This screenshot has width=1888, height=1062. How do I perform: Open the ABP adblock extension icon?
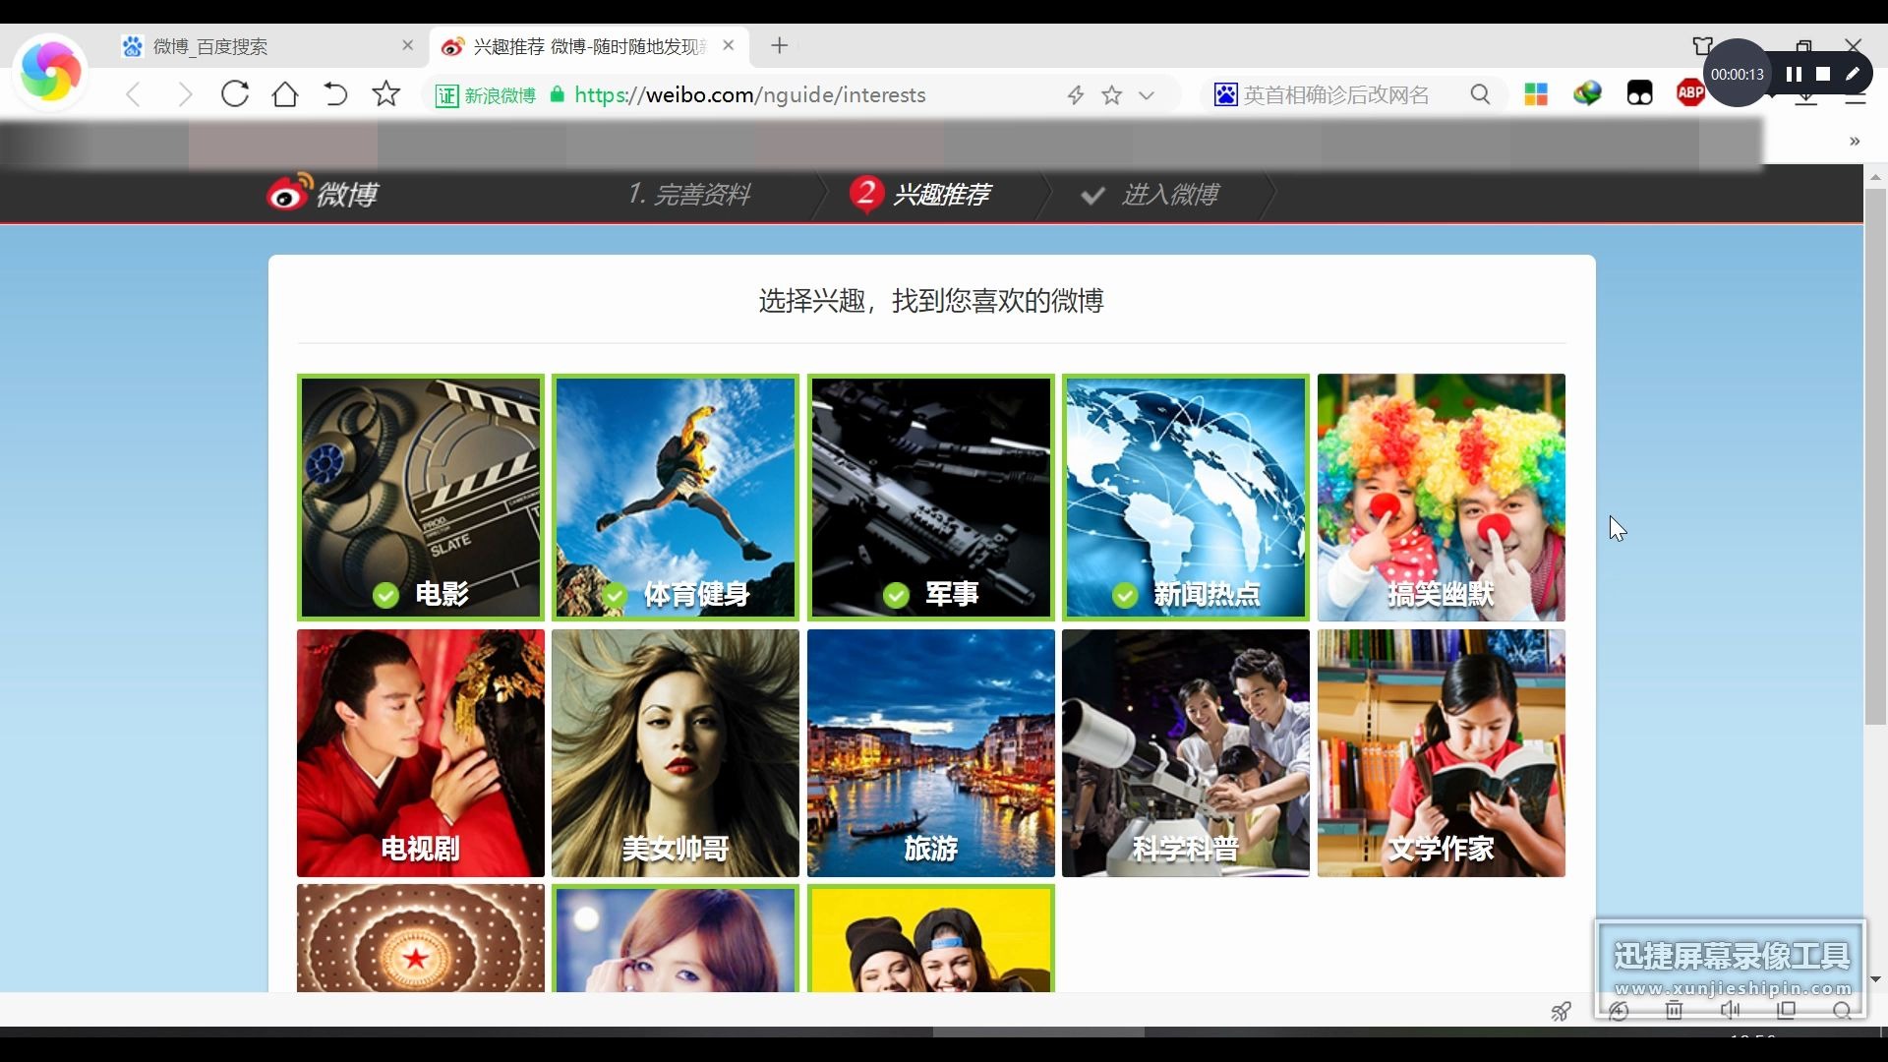[x=1690, y=93]
